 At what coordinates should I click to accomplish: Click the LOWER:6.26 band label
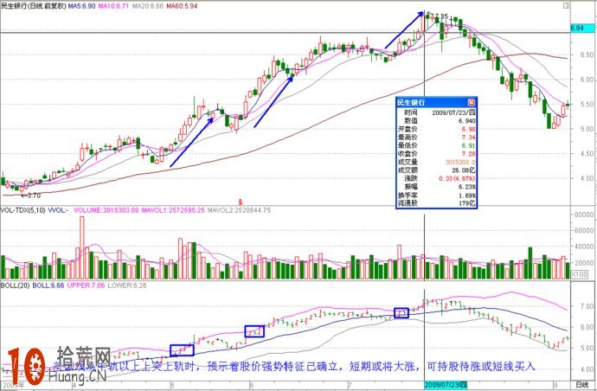(127, 285)
